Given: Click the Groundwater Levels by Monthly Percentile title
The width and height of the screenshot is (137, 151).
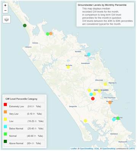Looking at the screenshot, I should (x=102, y=5).
